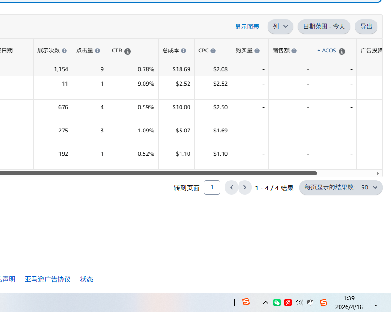Screen dimensions: 391x312
Task: Open the 亚马逊广告协议 link
Action: [x=48, y=279]
